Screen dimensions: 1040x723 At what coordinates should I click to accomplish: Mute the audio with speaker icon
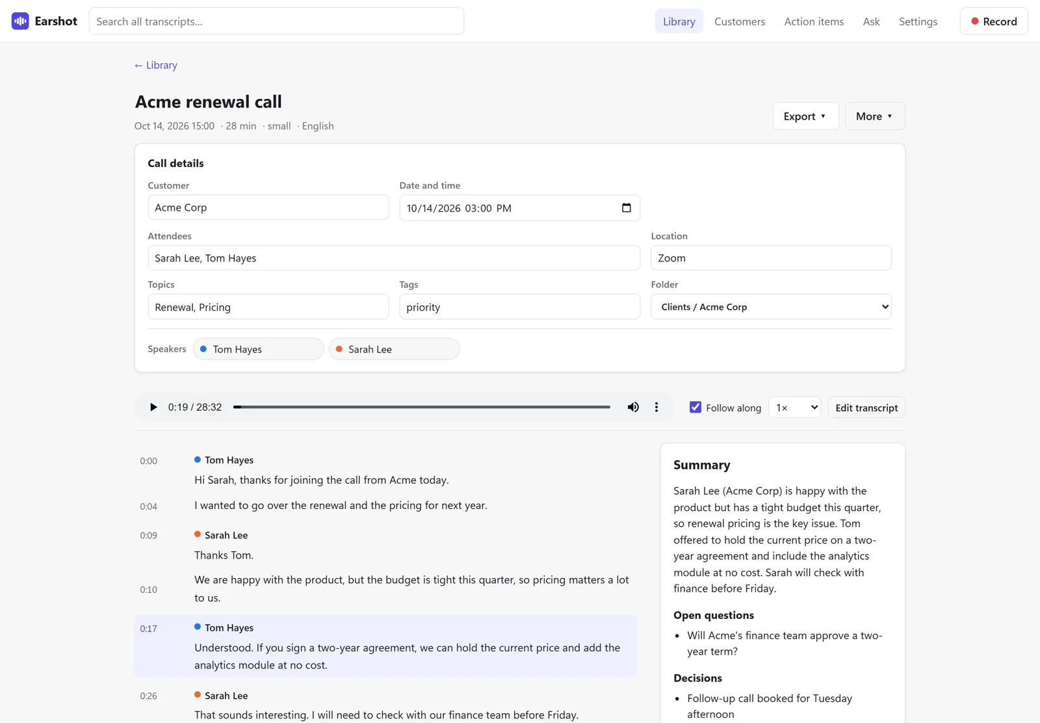click(633, 407)
